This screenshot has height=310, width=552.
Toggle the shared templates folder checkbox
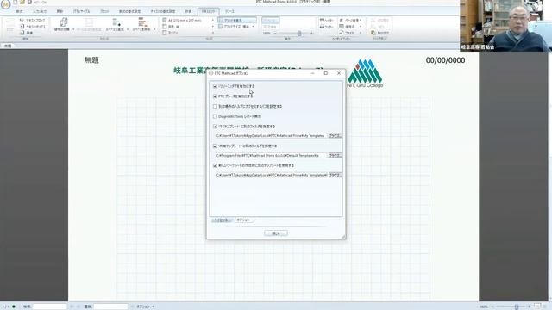tap(215, 146)
